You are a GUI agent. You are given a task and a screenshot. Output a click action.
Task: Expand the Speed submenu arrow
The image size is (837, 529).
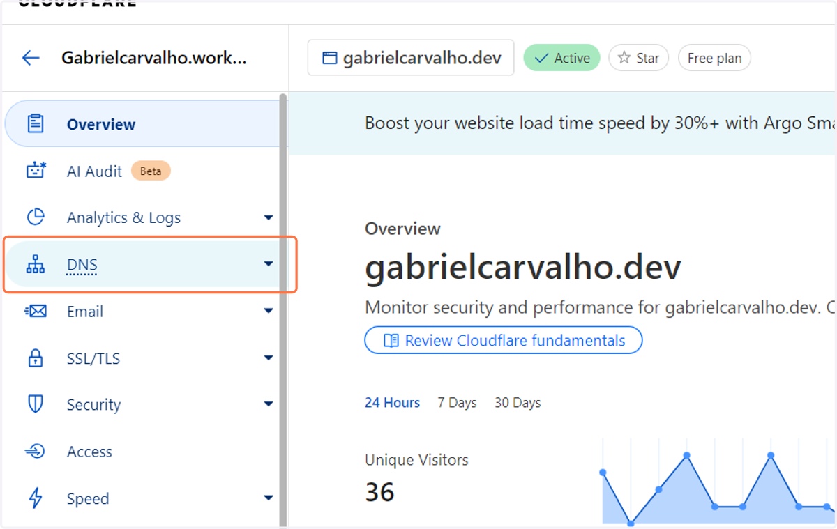point(269,498)
